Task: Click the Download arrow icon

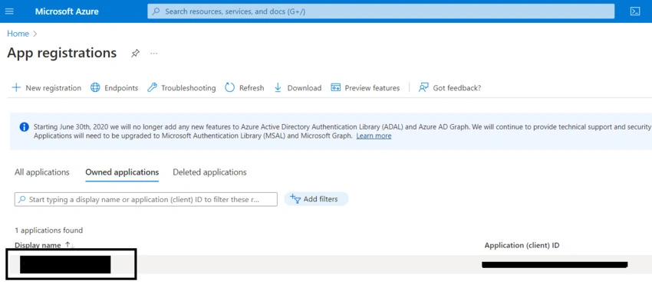Action: (x=278, y=87)
